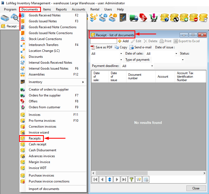This screenshot has width=209, height=194.
Task: Choose Interbranch Transfers menu entry
Action: pyautogui.click(x=53, y=45)
